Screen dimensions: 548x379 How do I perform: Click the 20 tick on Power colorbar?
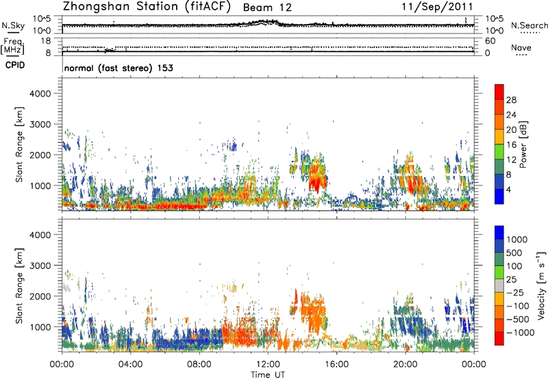pos(511,130)
